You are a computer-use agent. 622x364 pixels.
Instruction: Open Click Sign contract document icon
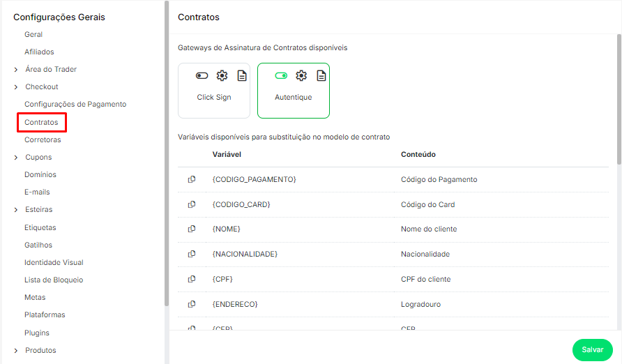point(242,76)
